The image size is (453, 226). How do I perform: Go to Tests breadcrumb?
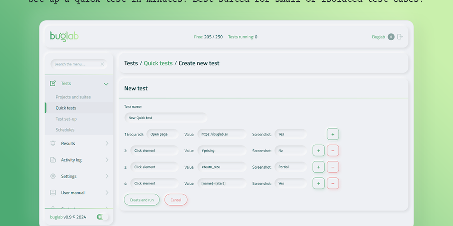[131, 63]
